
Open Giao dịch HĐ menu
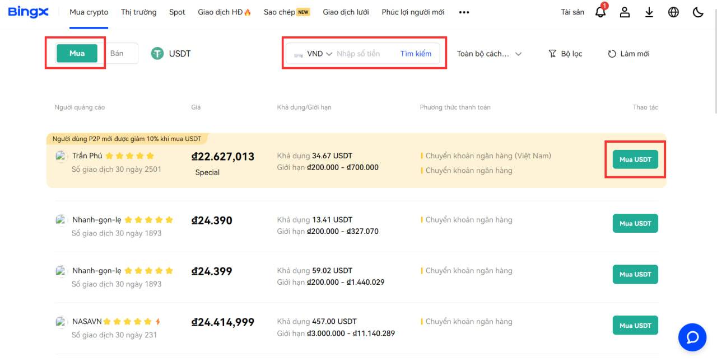pos(225,12)
